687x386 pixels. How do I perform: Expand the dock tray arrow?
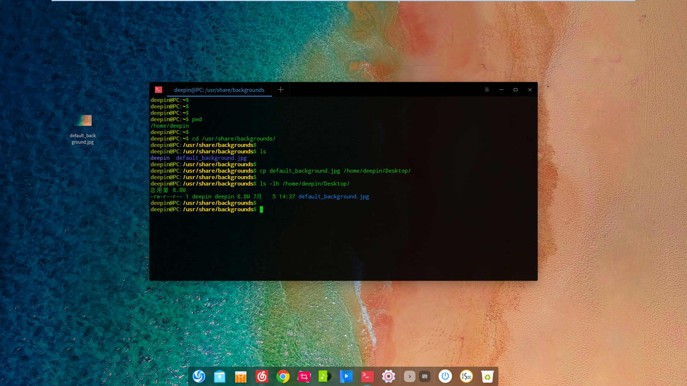[x=410, y=376]
